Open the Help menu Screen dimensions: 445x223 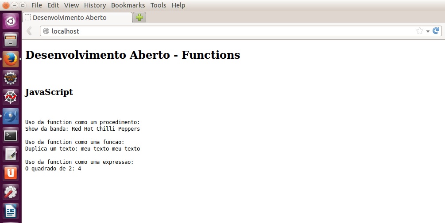(178, 5)
